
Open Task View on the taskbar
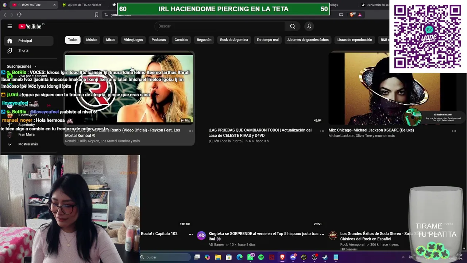pyautogui.click(x=197, y=257)
